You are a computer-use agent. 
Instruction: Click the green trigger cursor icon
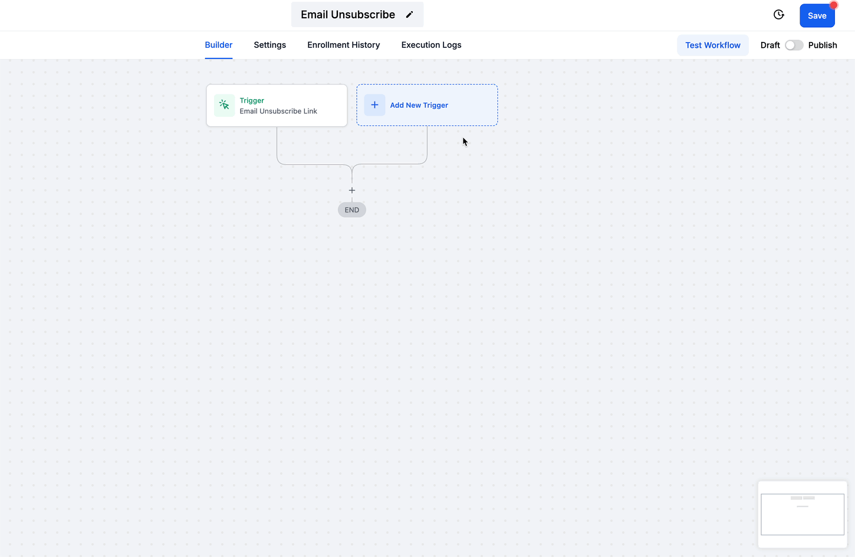tap(224, 106)
